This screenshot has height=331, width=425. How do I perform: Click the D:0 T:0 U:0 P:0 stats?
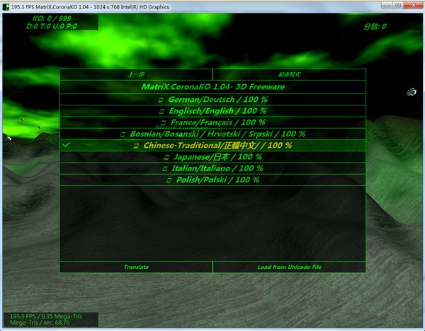pyautogui.click(x=52, y=26)
